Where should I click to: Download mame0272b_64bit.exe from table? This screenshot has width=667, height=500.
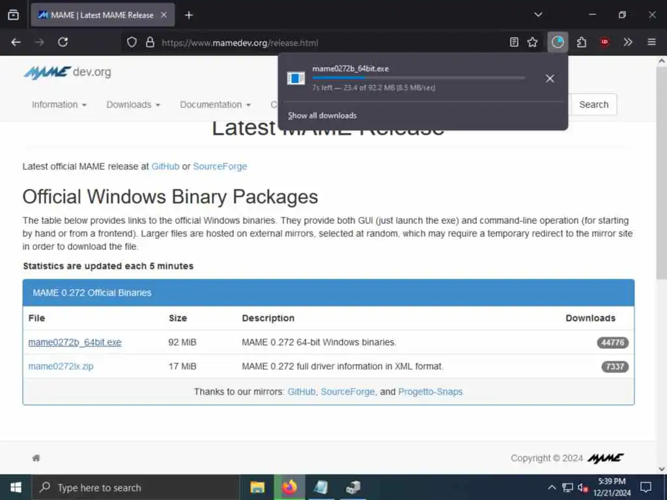click(x=75, y=342)
